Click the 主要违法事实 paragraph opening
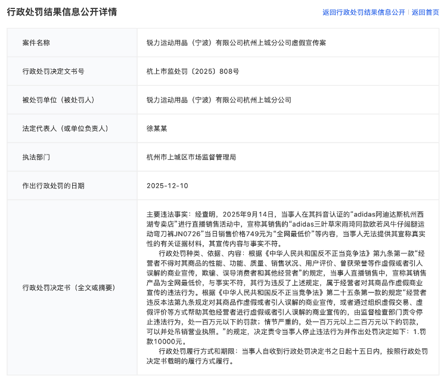 point(169,214)
